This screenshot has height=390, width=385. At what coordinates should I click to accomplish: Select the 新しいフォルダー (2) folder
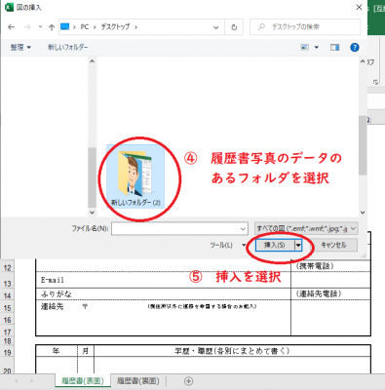pos(135,177)
